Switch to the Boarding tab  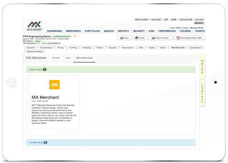click(x=87, y=48)
